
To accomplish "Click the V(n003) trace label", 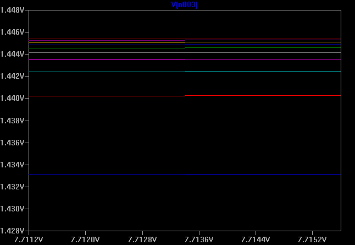I will [185, 4].
